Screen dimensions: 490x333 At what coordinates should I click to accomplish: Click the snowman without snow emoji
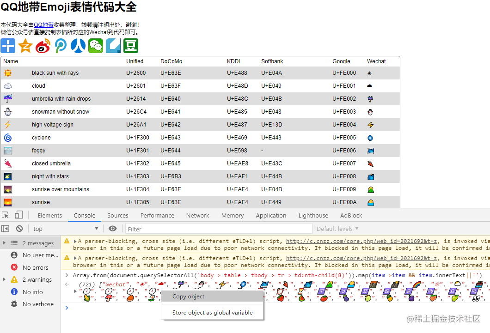point(8,112)
